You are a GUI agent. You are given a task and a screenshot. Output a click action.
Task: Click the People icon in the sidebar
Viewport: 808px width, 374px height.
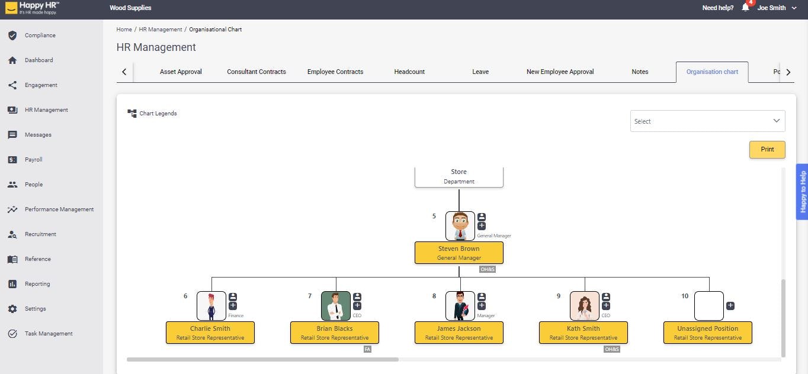click(x=12, y=184)
